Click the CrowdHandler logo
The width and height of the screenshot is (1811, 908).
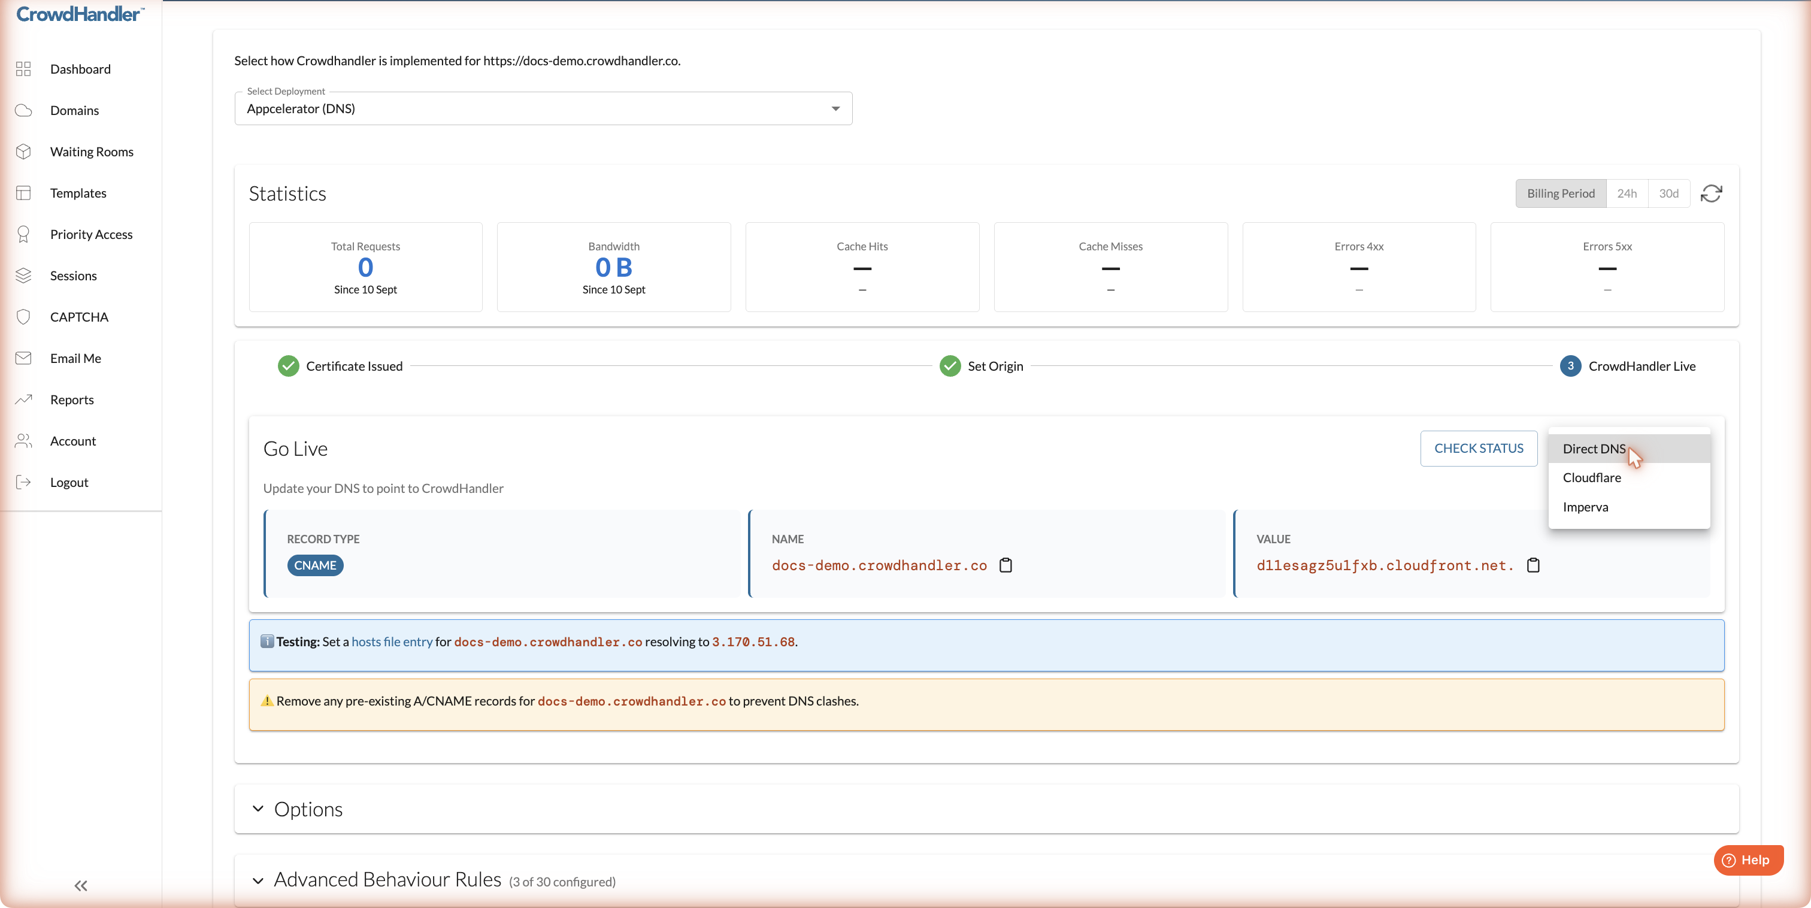[x=80, y=13]
